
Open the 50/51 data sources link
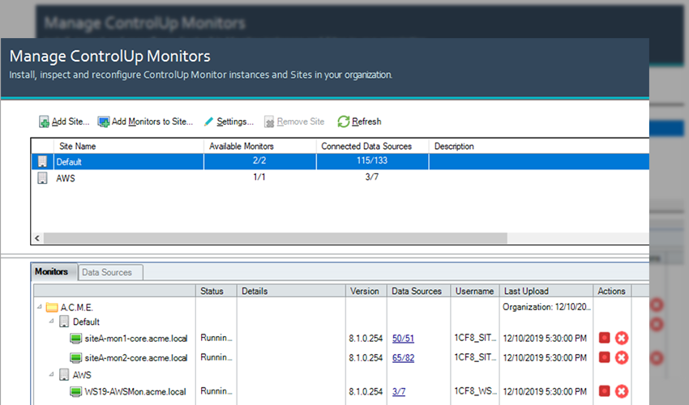click(403, 339)
